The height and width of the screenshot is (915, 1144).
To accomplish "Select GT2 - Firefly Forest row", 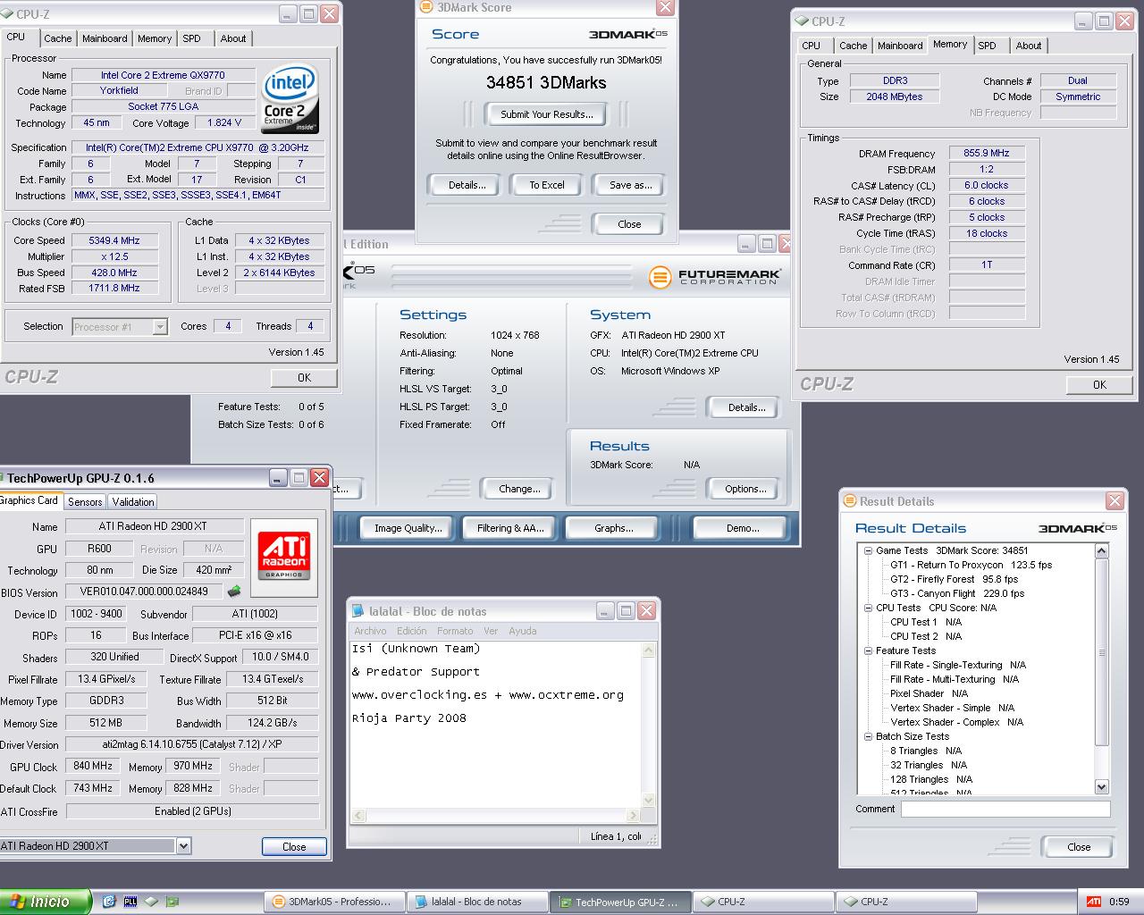I will tap(954, 579).
